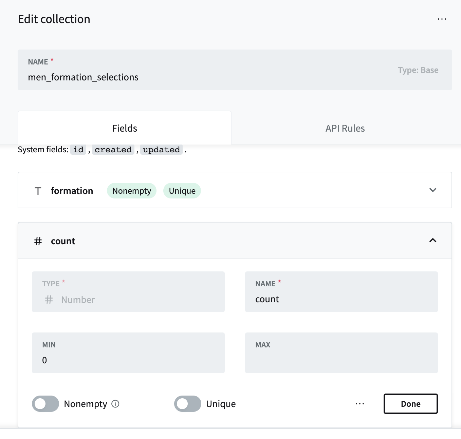Switch to the Fields tab
Image resolution: width=461 pixels, height=439 pixels.
point(125,128)
